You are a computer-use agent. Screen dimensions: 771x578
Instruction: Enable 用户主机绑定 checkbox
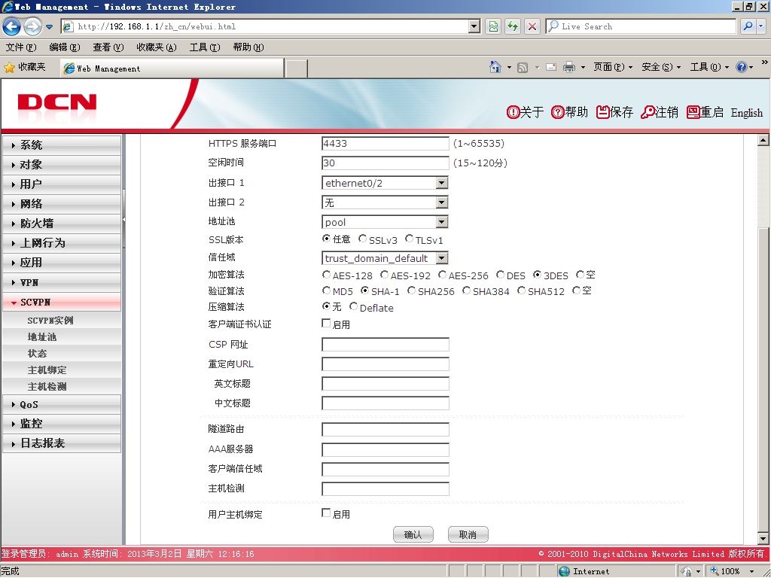[x=326, y=513]
